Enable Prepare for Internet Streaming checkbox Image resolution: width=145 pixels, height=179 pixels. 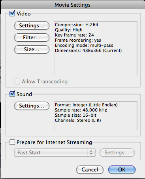point(12,142)
